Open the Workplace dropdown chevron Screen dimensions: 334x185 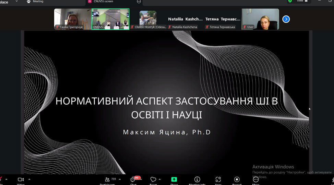16,2
